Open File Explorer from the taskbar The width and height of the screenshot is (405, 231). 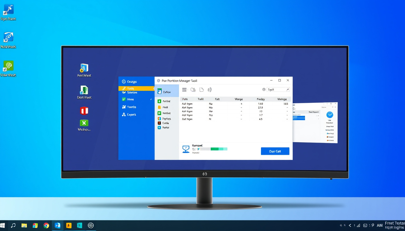(x=24, y=226)
